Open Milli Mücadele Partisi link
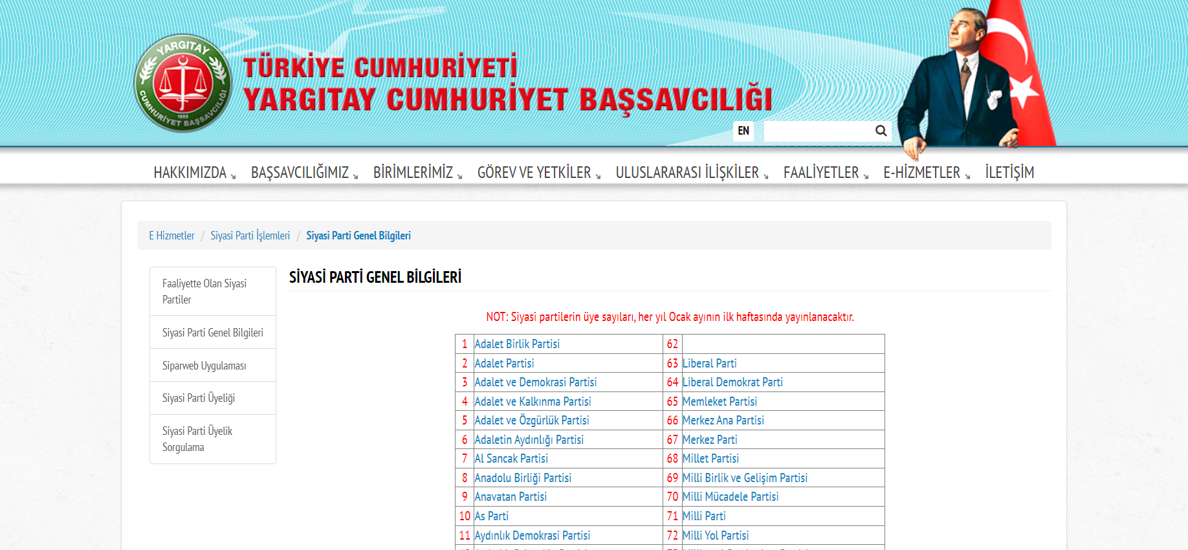The image size is (1188, 550). tap(731, 497)
